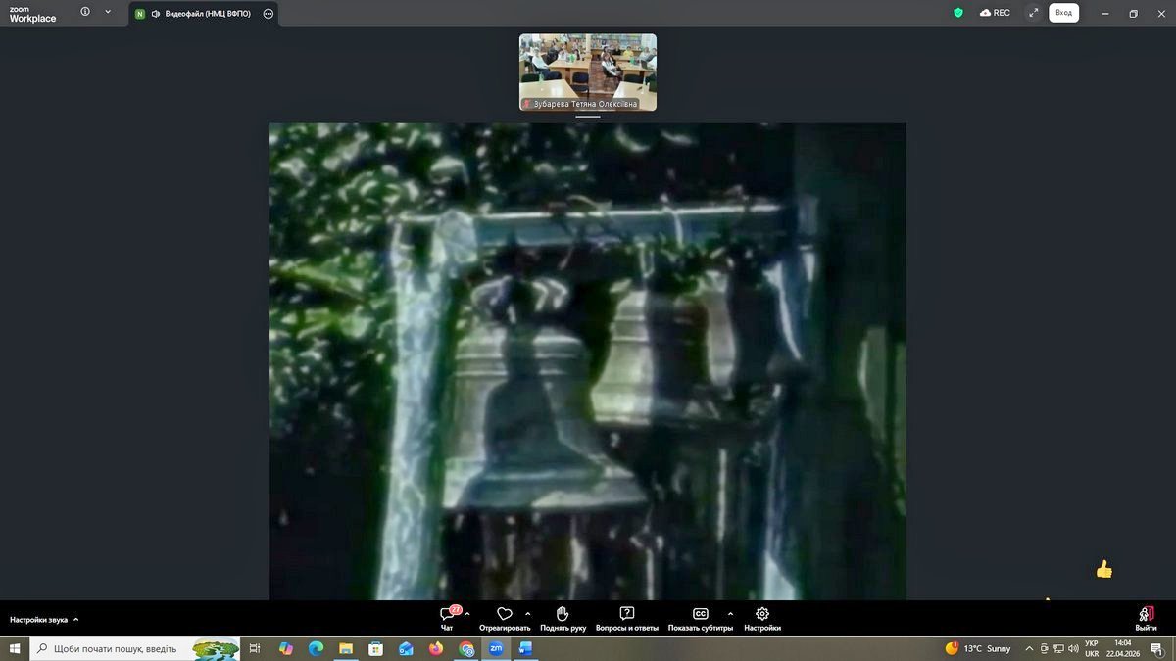Screen dimensions: 1176x661
Task: Click the cloud REC recording indicator
Action: click(x=995, y=13)
